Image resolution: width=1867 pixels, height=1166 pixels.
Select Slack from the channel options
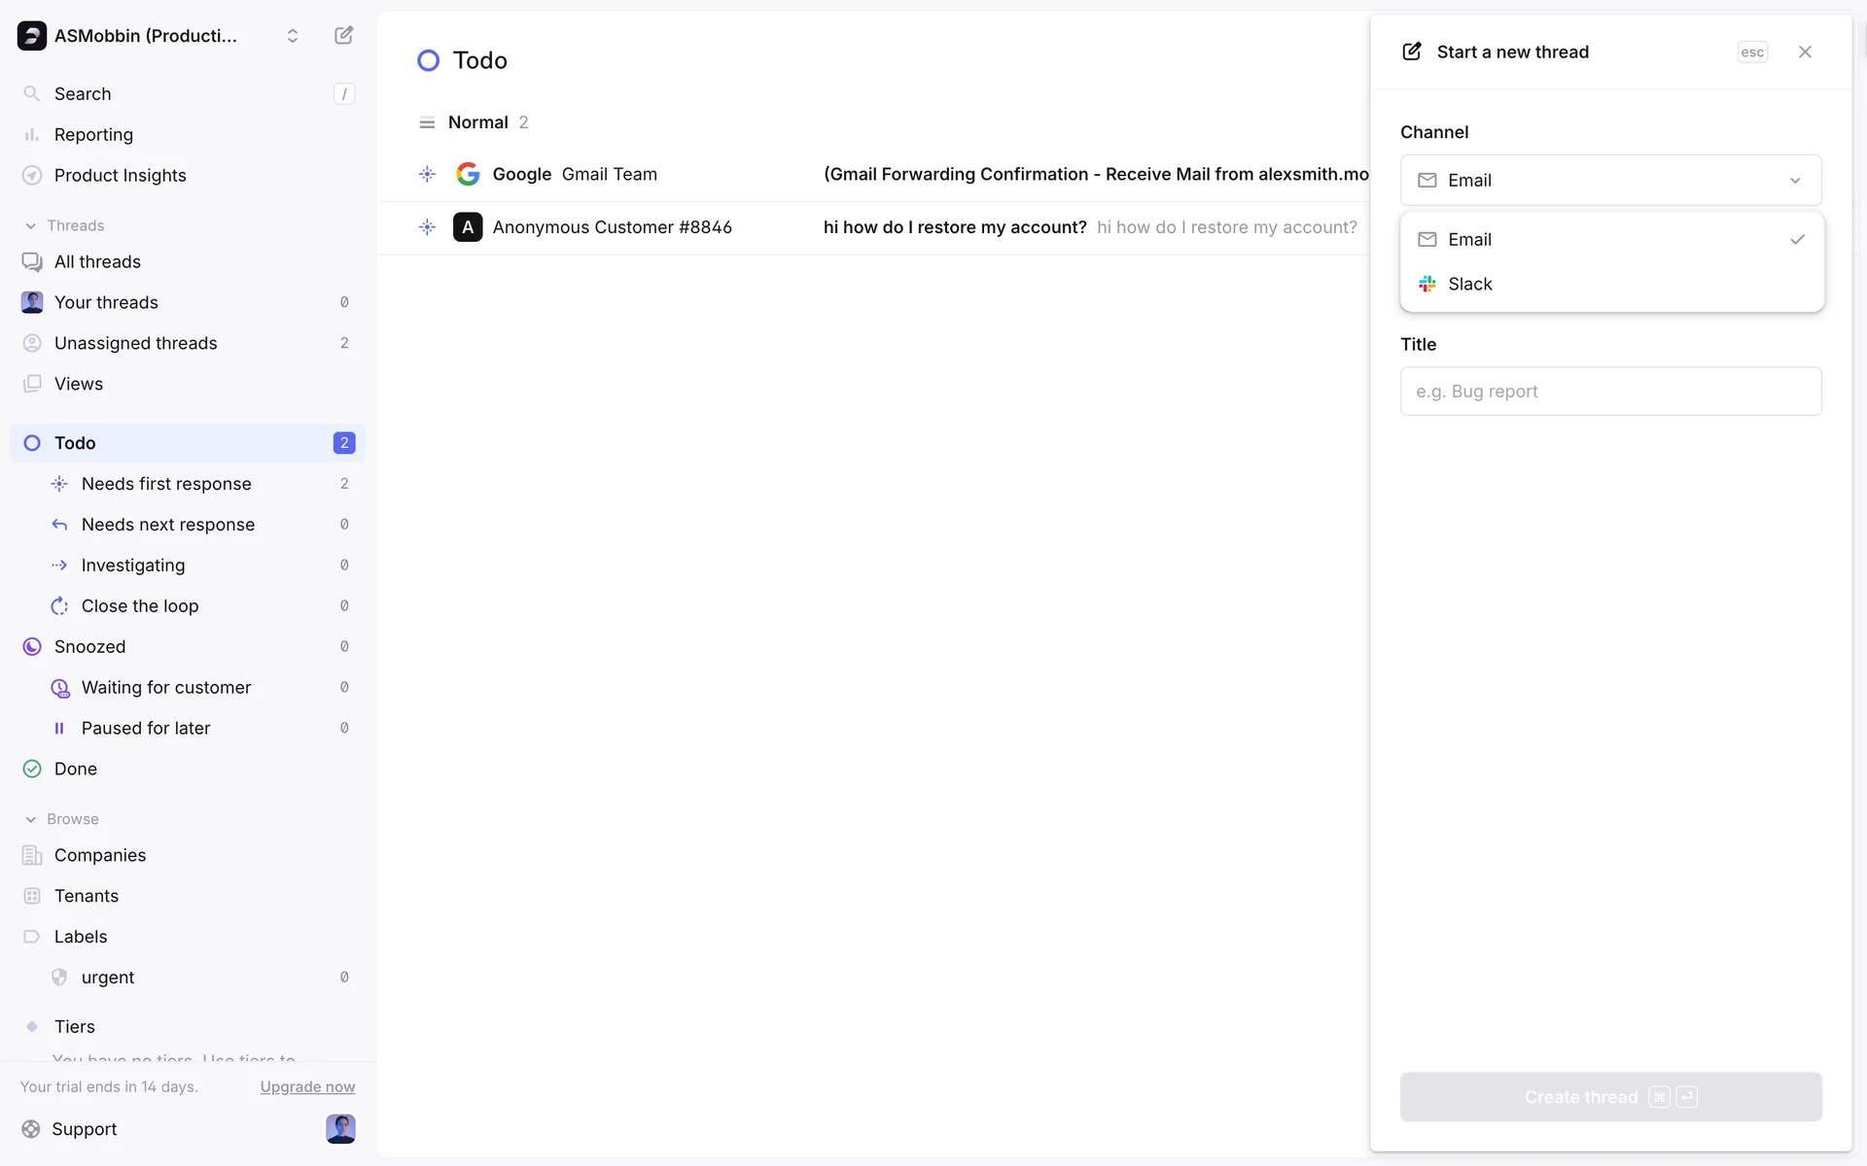coord(1469,285)
